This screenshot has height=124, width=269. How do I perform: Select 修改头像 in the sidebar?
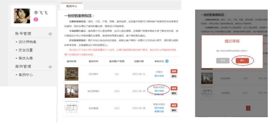[25, 58]
